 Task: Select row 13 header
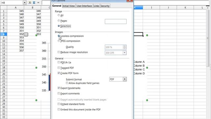4,51
